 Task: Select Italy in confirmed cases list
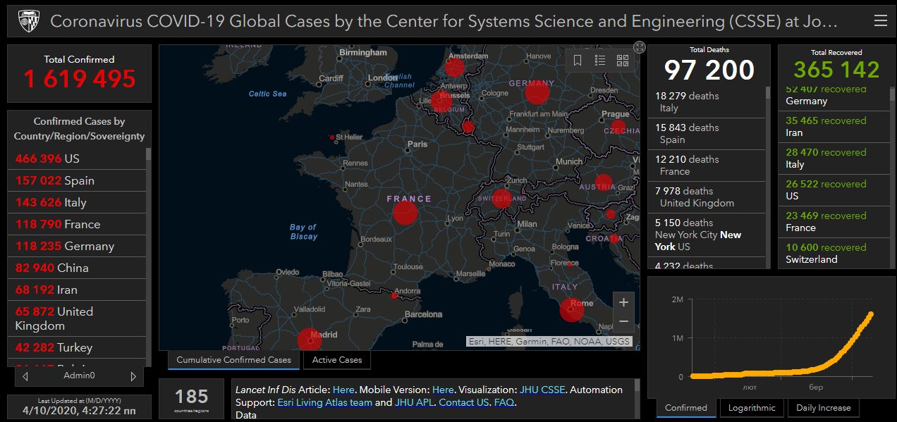[x=77, y=203]
